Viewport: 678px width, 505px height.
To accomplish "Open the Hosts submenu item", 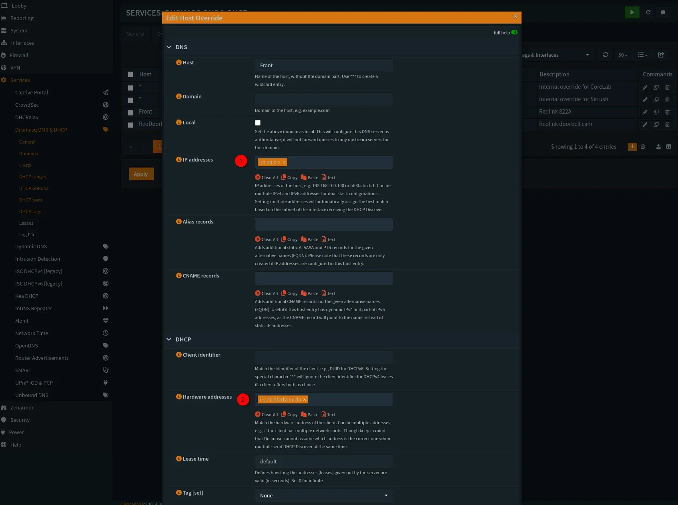I will point(25,165).
